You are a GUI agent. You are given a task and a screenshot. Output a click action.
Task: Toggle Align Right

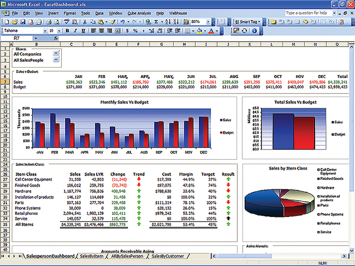pyautogui.click(x=109, y=31)
